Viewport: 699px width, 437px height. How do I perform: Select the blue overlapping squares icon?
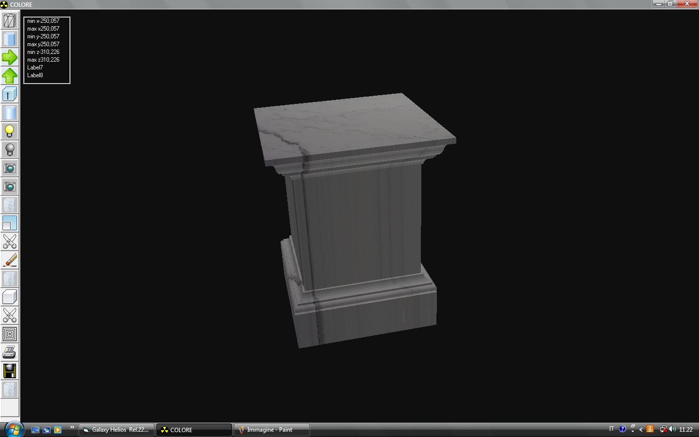click(10, 223)
